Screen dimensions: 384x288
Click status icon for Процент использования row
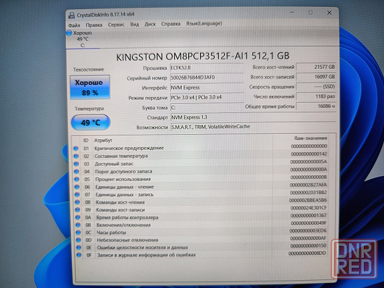pos(76,179)
